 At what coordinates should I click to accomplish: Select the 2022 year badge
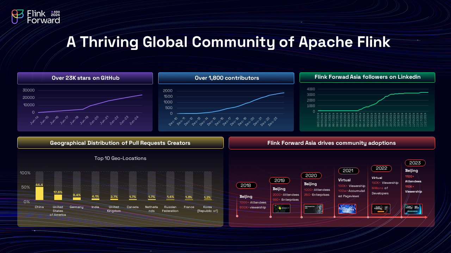382,168
